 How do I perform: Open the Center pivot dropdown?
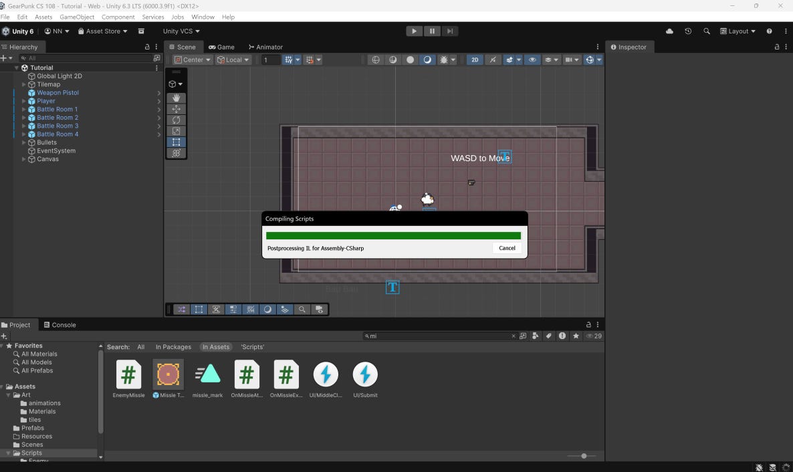[192, 60]
